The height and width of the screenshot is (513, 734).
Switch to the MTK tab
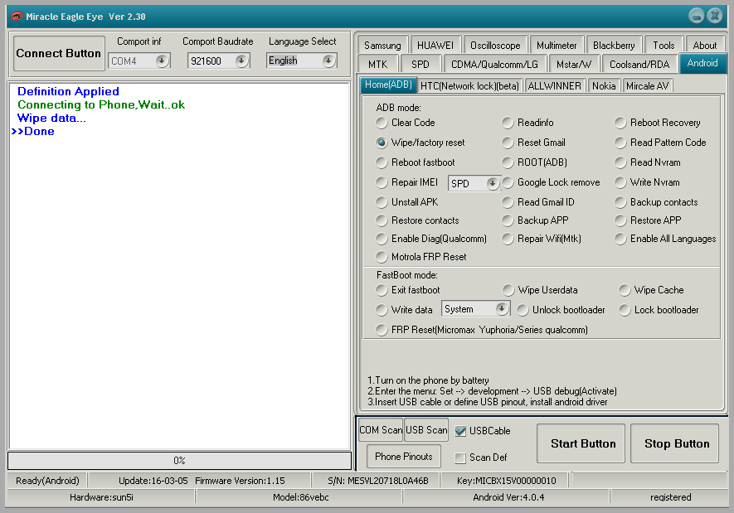[x=377, y=64]
